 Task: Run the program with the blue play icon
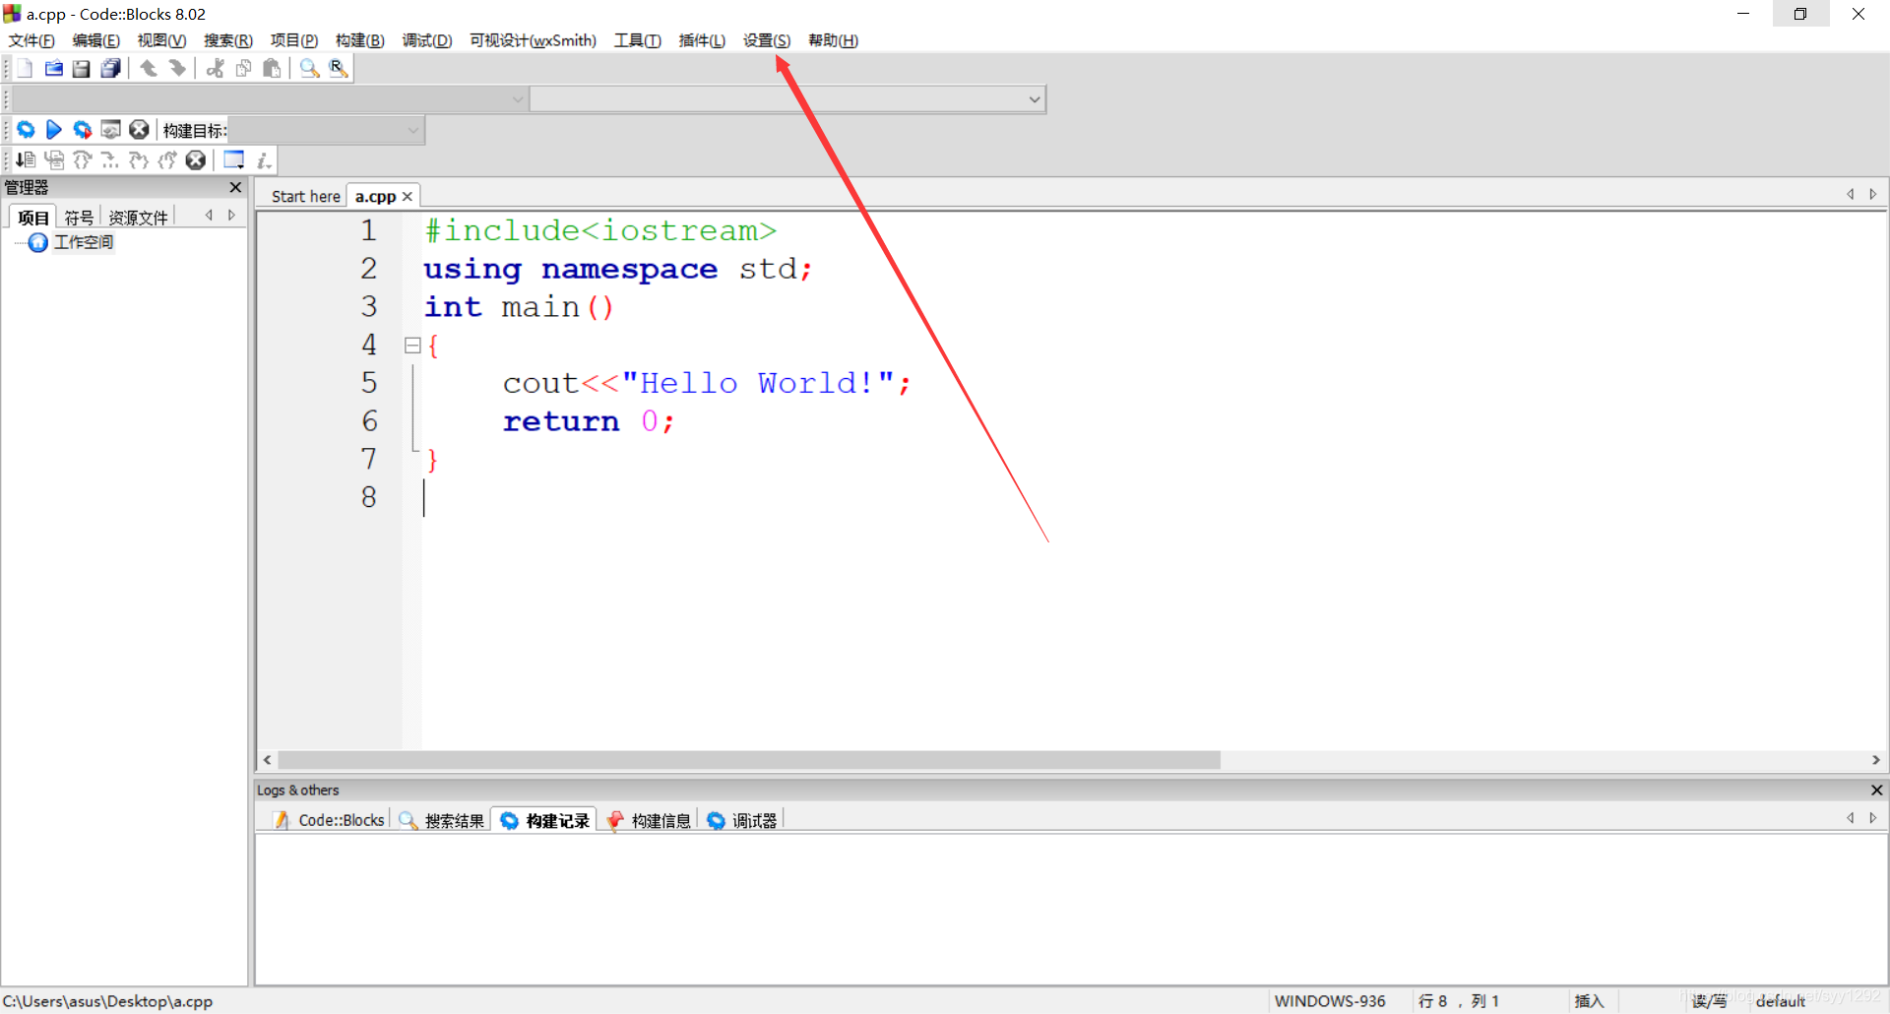[54, 130]
